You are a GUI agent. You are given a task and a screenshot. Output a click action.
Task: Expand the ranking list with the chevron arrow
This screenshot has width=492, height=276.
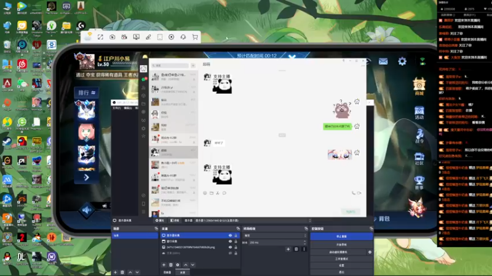[x=86, y=177]
